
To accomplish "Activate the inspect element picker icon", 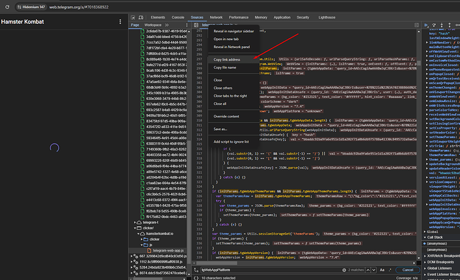I will click(x=133, y=17).
